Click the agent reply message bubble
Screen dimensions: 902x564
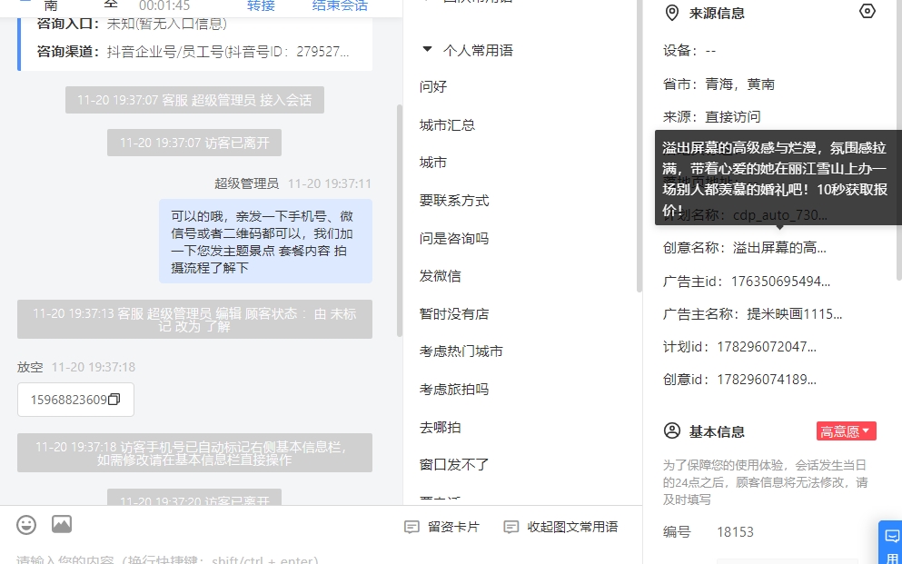pyautogui.click(x=266, y=241)
